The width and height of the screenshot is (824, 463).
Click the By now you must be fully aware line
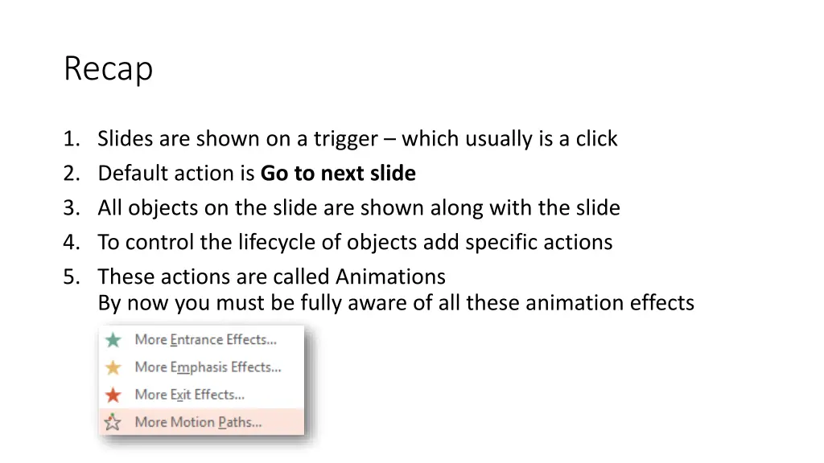point(396,303)
